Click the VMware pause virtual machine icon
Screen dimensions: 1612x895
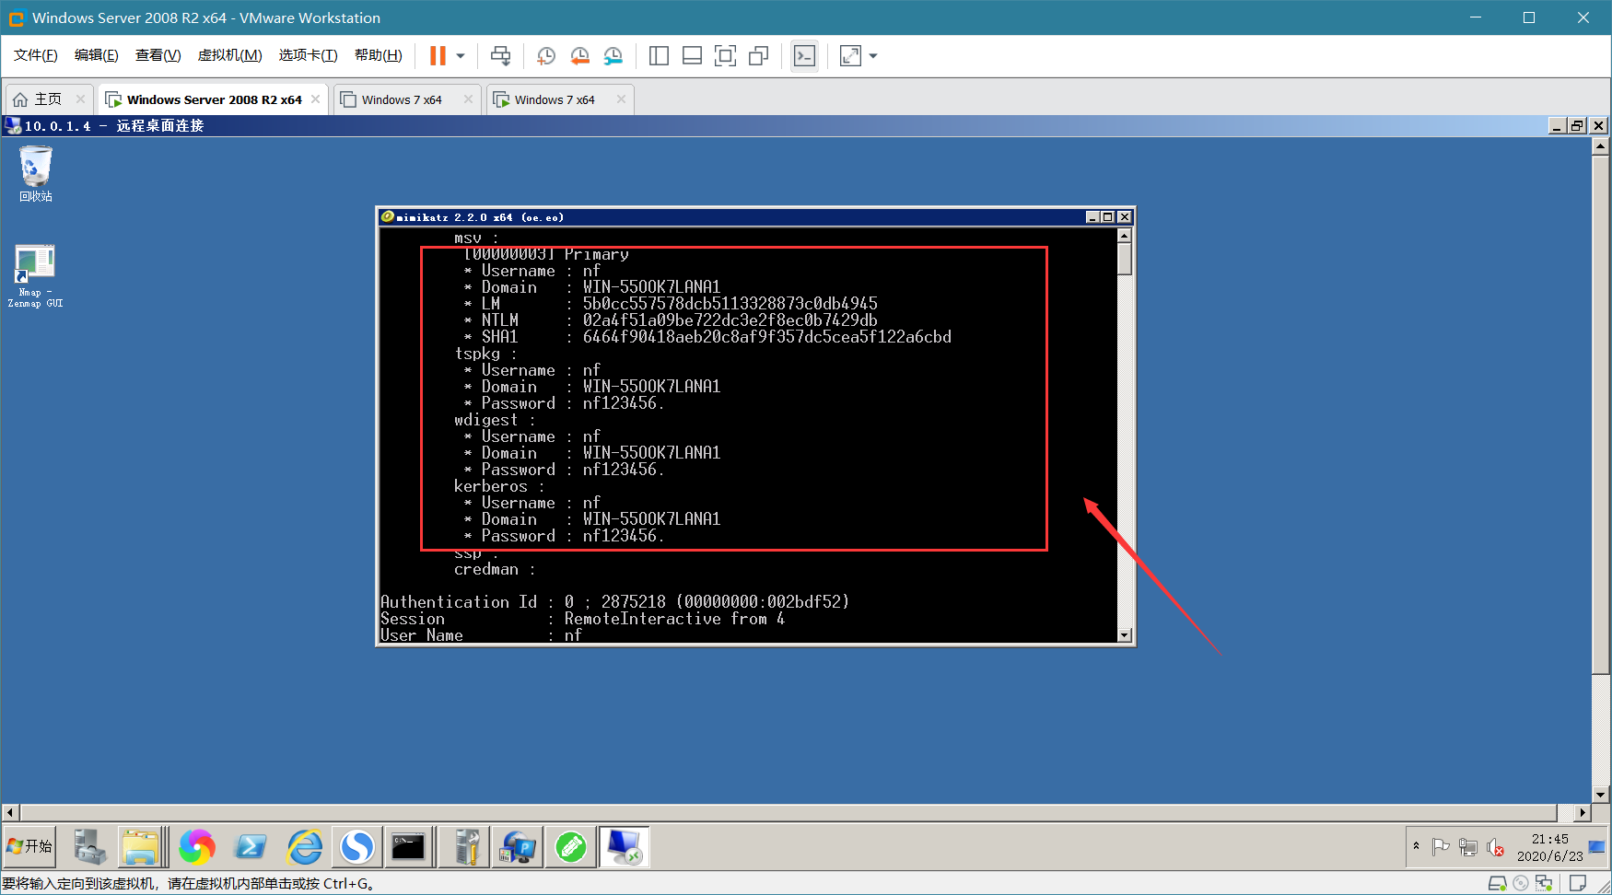coord(438,56)
